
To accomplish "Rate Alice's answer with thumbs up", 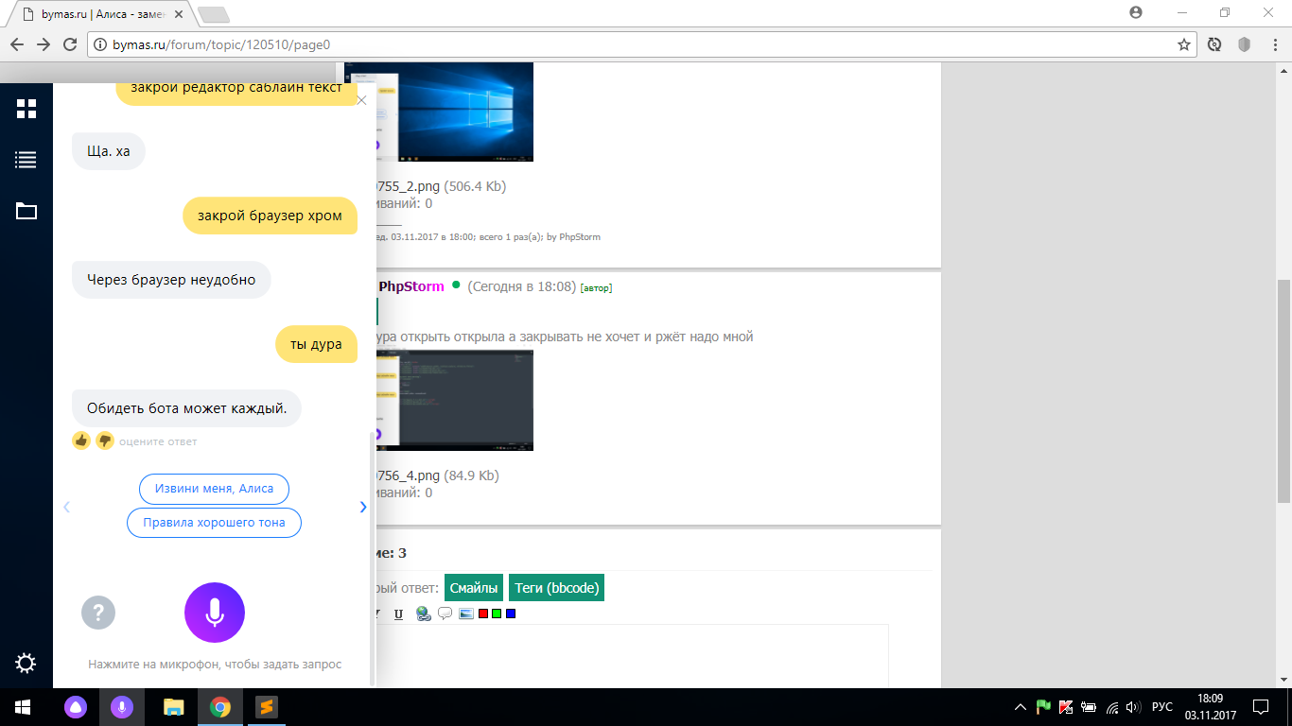I will coord(81,441).
